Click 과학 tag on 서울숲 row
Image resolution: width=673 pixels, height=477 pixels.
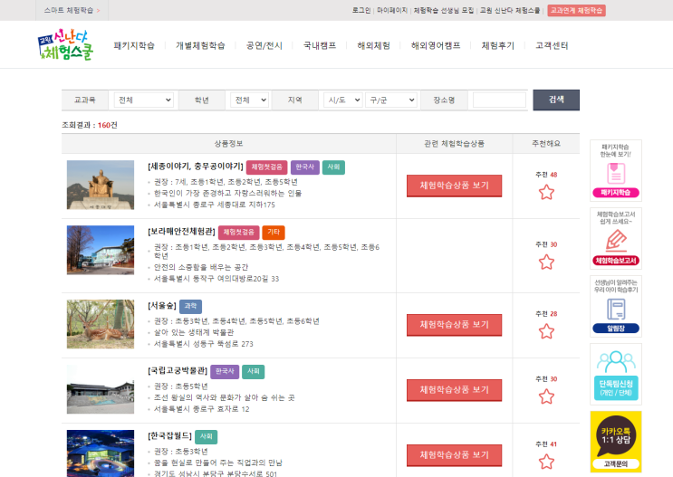click(190, 306)
